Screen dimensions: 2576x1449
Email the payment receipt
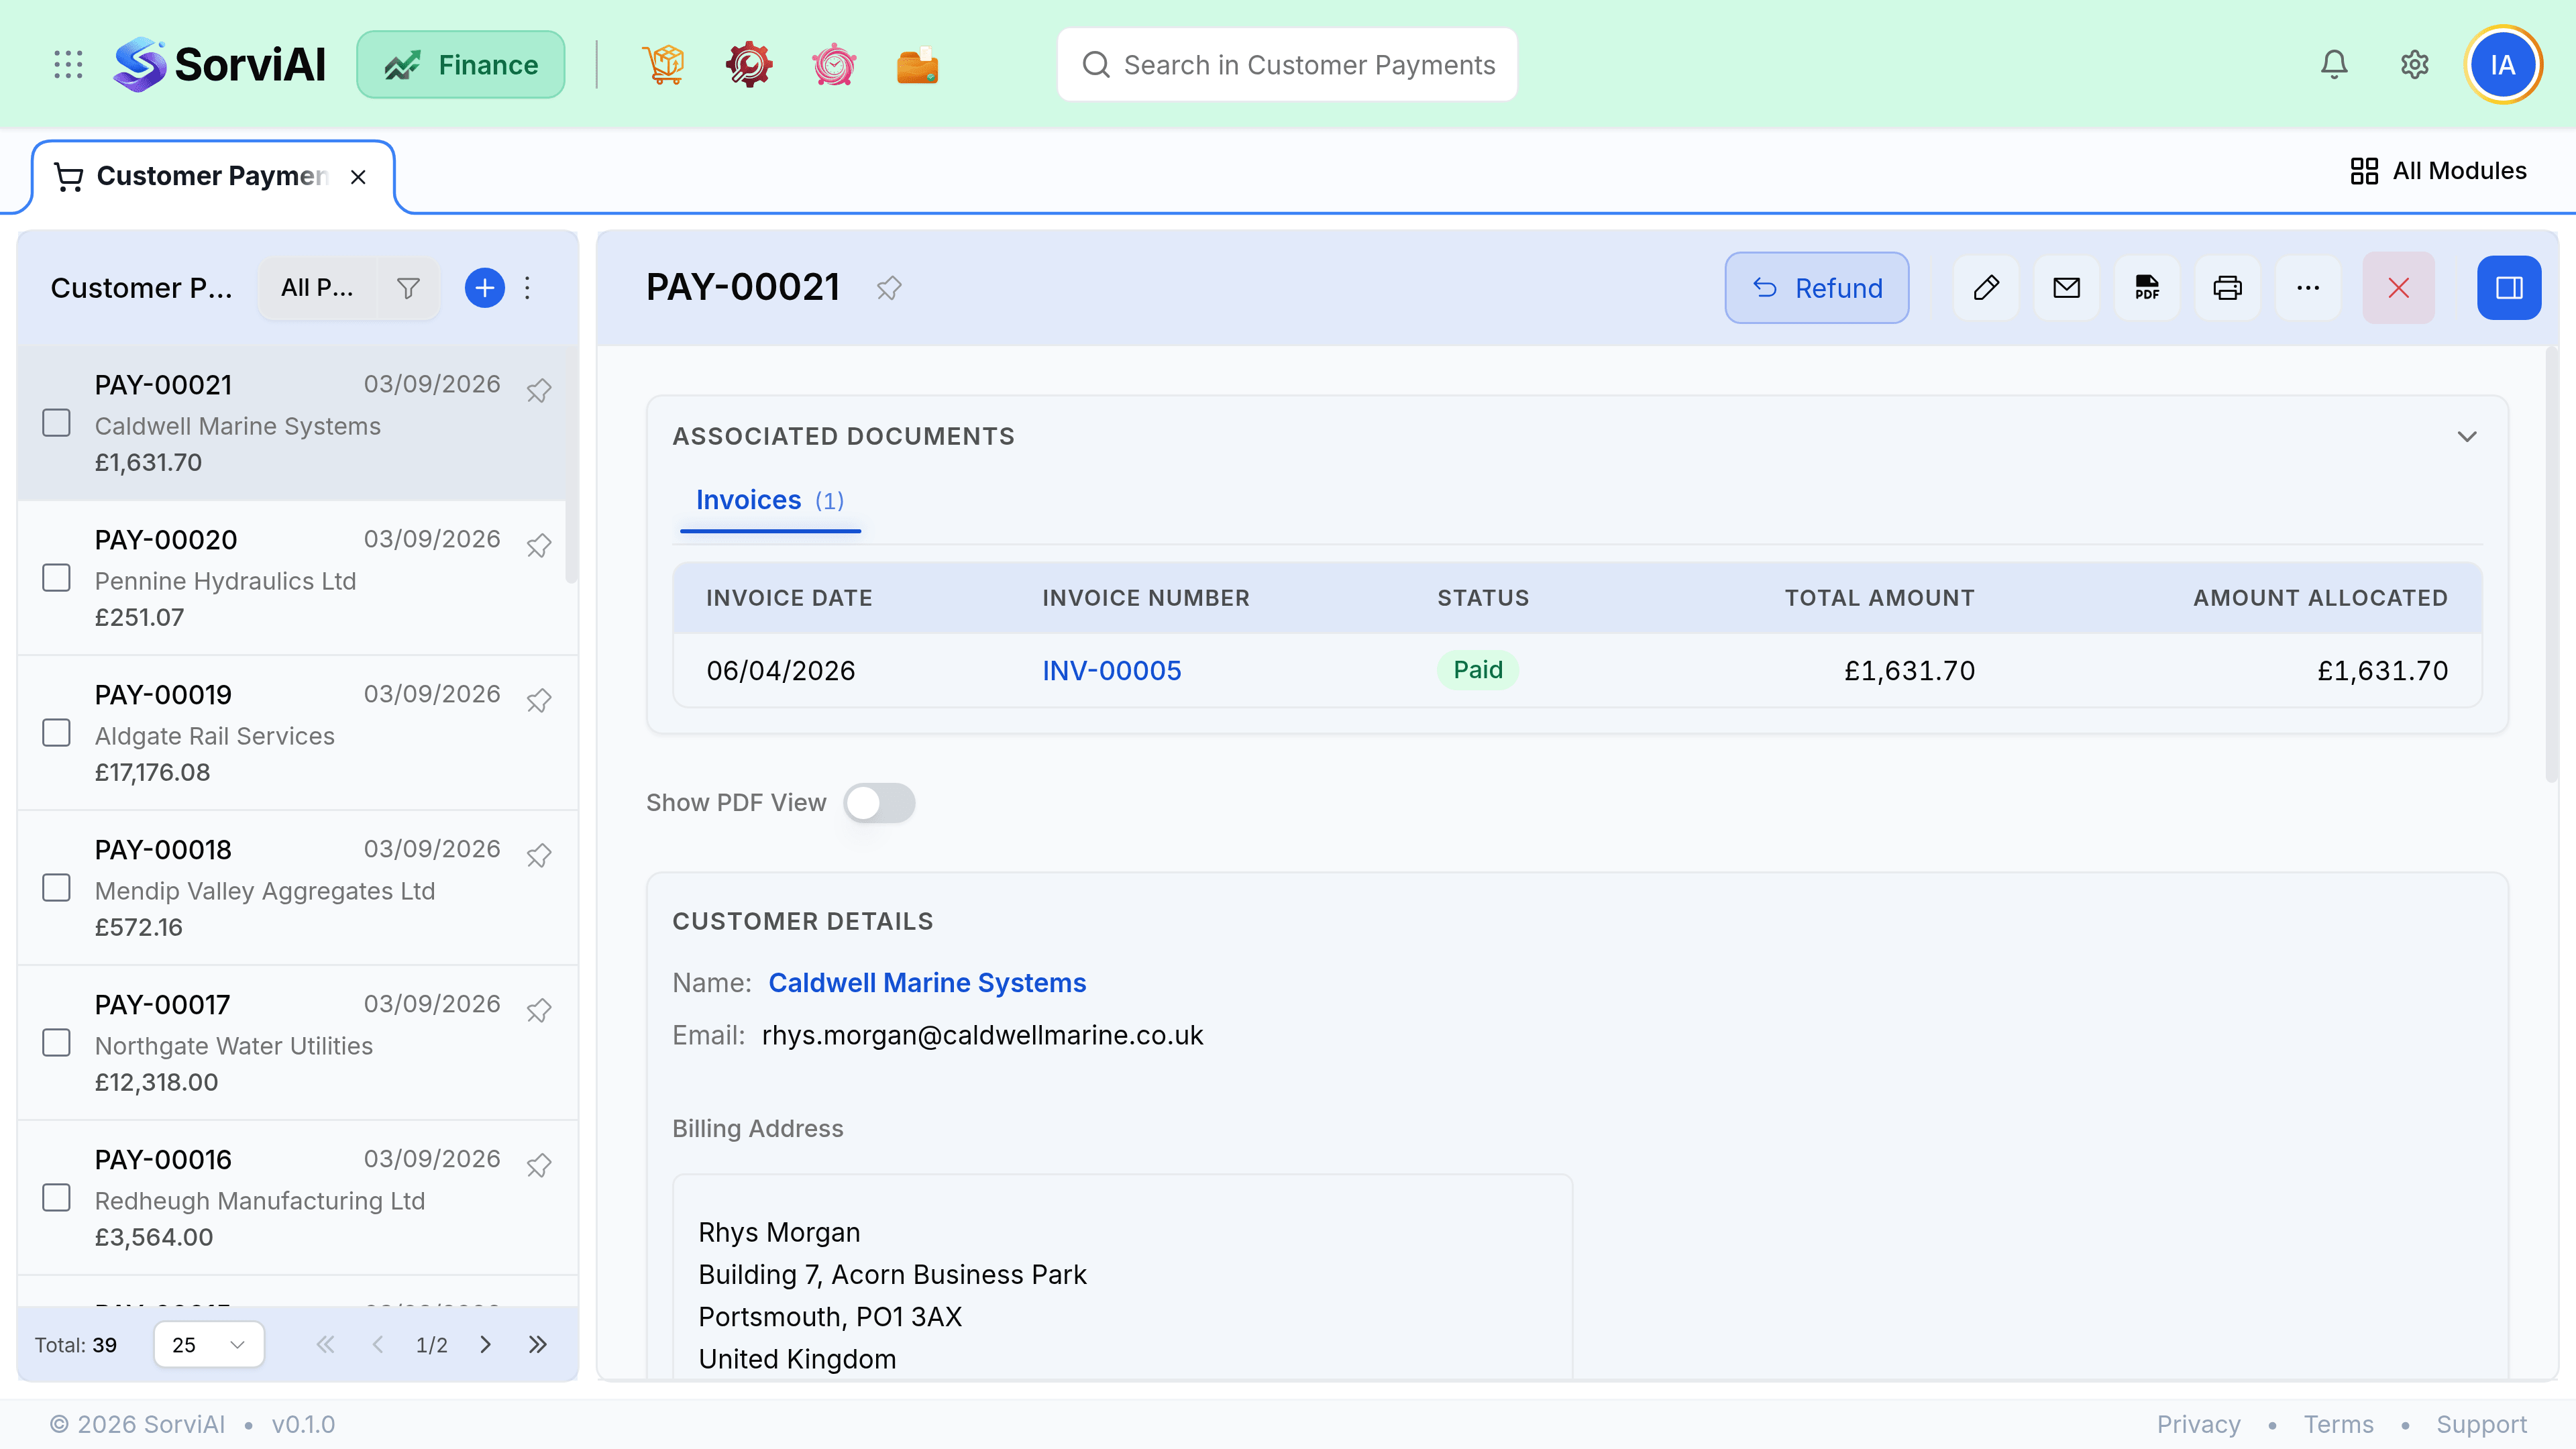click(x=2067, y=288)
